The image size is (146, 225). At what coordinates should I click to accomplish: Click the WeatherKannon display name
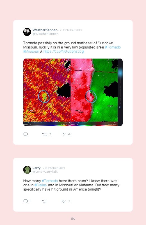coord(45,30)
